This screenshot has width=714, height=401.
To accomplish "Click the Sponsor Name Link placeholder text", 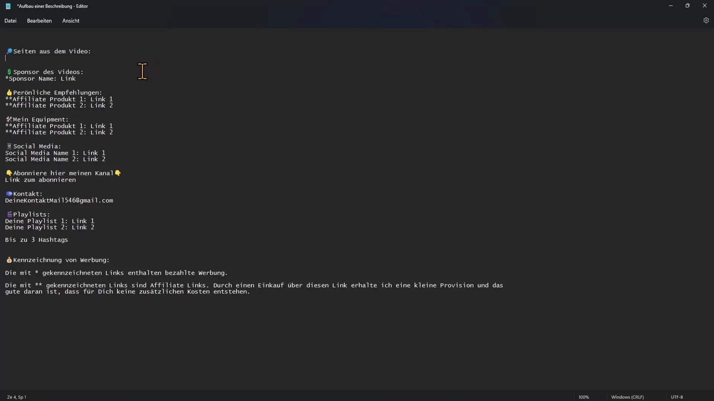I will [x=40, y=78].
